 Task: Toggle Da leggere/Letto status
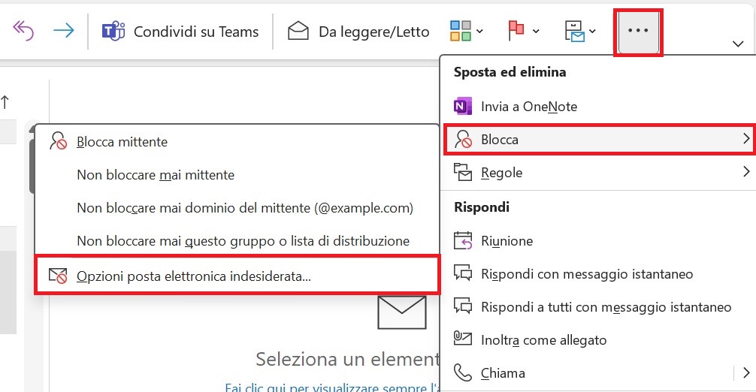359,32
